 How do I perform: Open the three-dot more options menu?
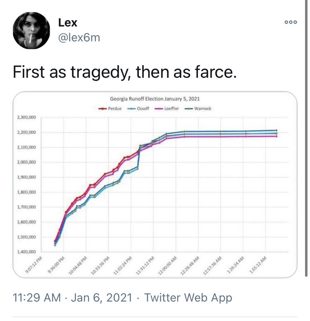(291, 22)
